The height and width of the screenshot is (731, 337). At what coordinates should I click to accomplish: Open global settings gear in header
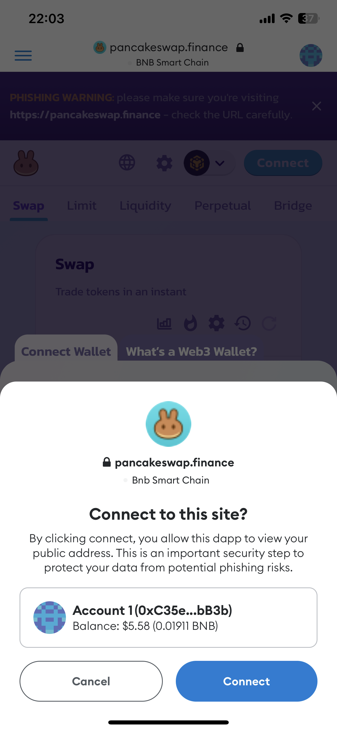tap(164, 163)
